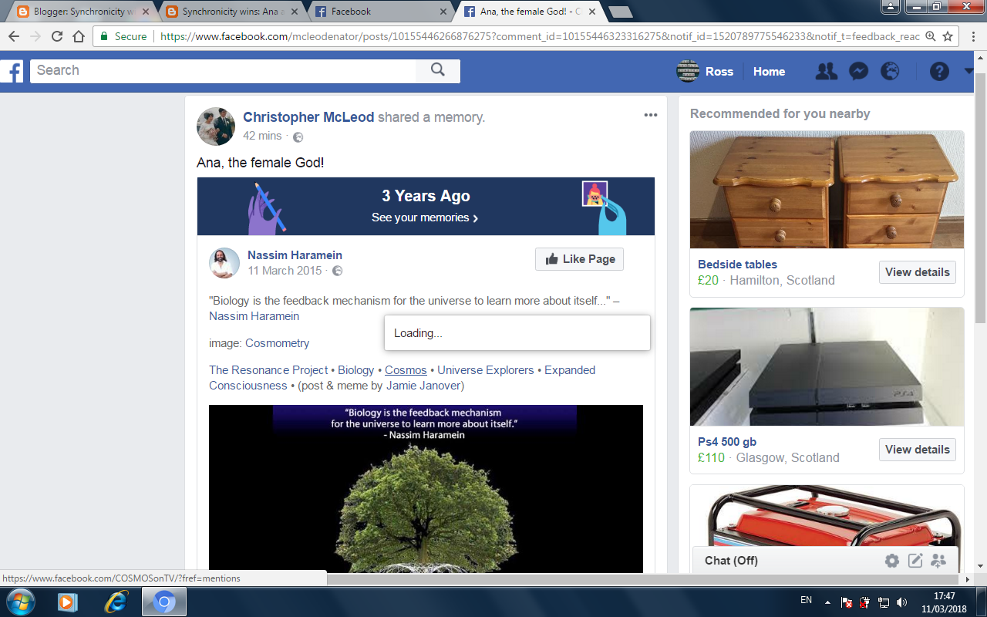
Task: Open the Cosmometry link
Action: click(x=278, y=343)
